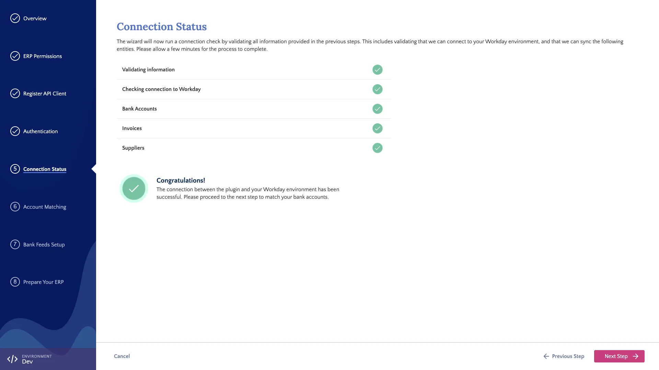Screen dimensions: 659x370
Task: Click the Bank Accounts row label
Action: pos(139,109)
